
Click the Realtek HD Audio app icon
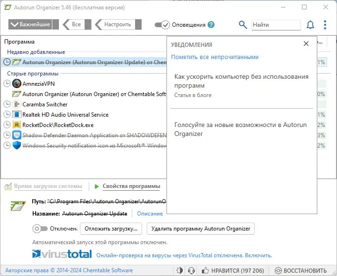(16, 115)
